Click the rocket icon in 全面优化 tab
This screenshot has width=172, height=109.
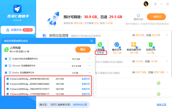coord(8,30)
